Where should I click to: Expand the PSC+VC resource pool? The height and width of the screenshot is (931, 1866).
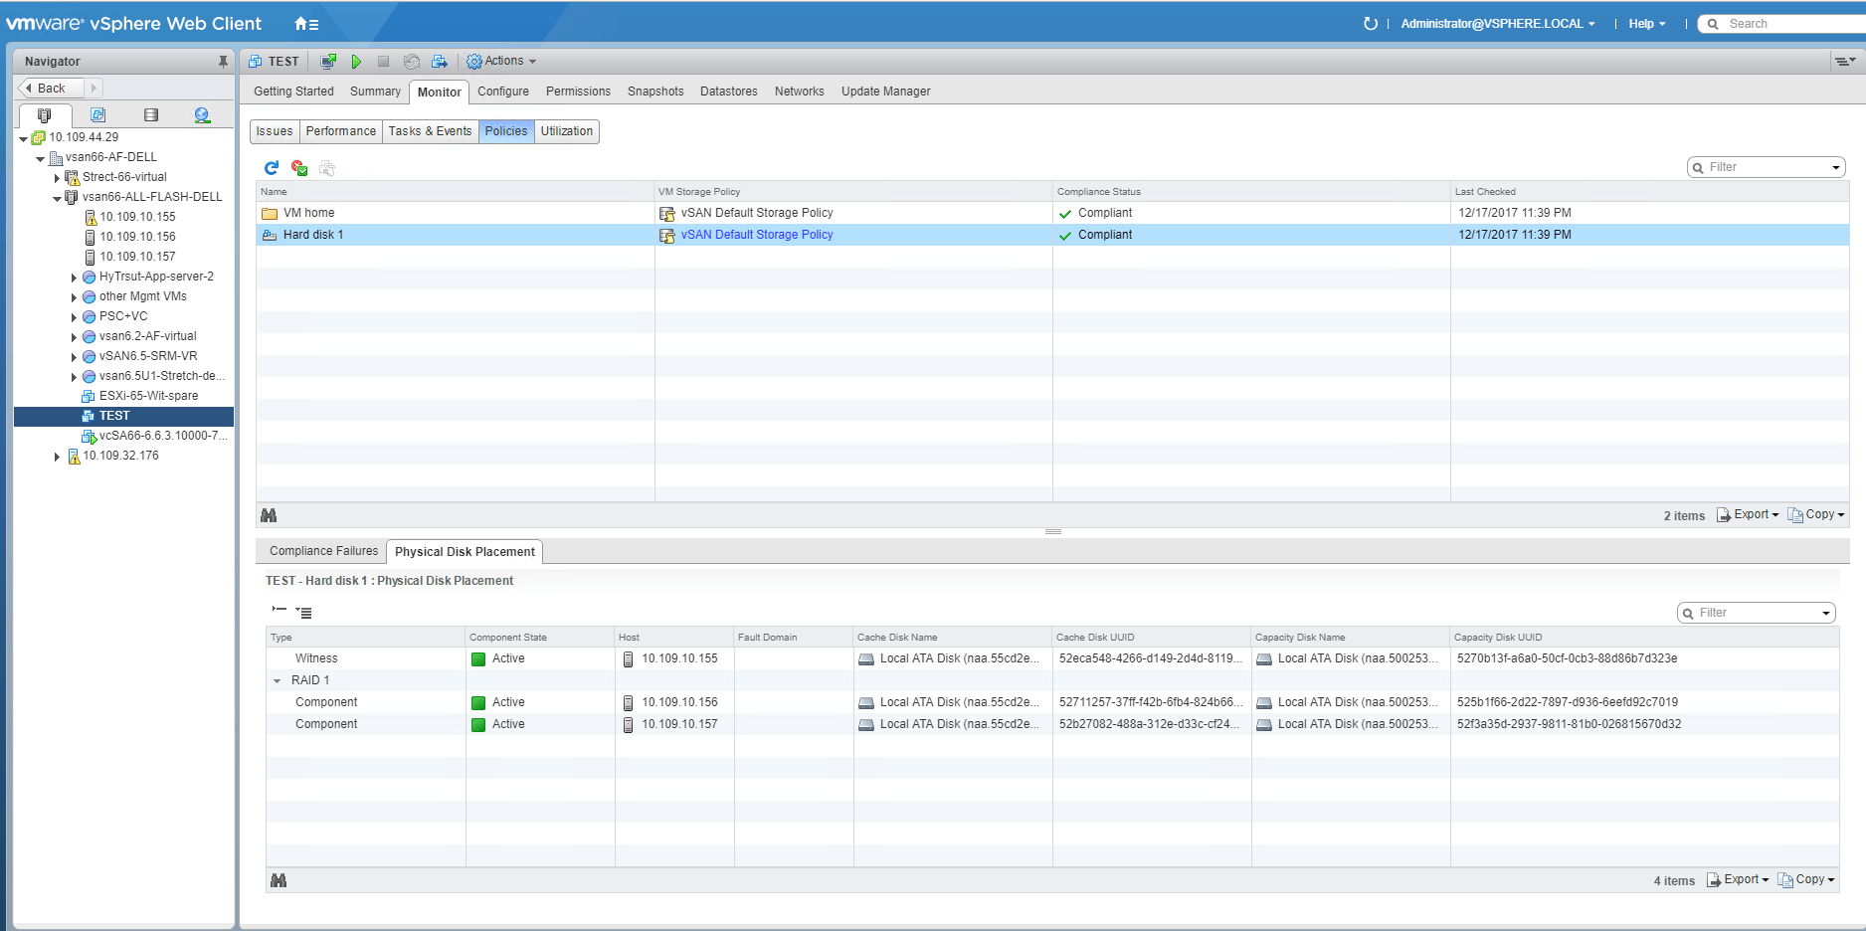click(x=74, y=317)
